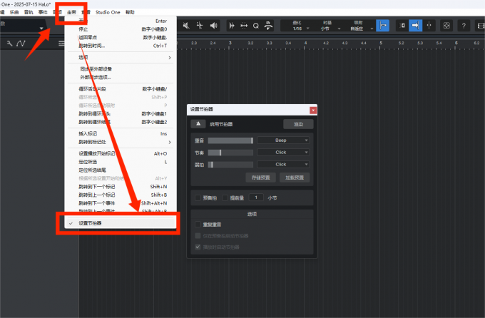Select the bend tool icon
Screen dimensions: 485x318
click(200, 26)
